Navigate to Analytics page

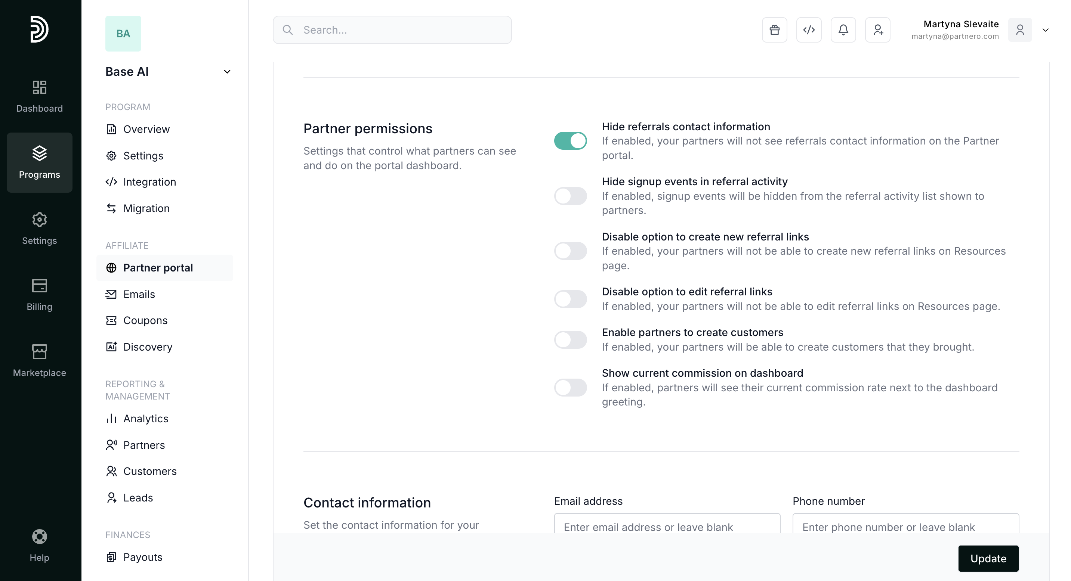(x=145, y=419)
